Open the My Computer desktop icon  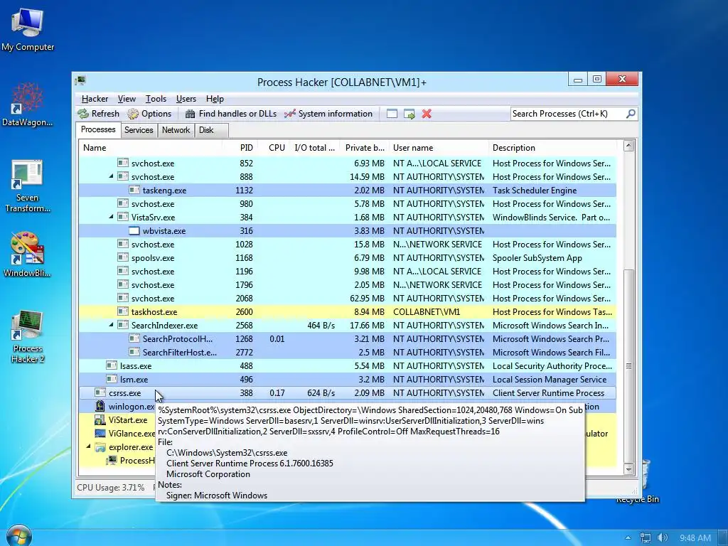[x=28, y=28]
